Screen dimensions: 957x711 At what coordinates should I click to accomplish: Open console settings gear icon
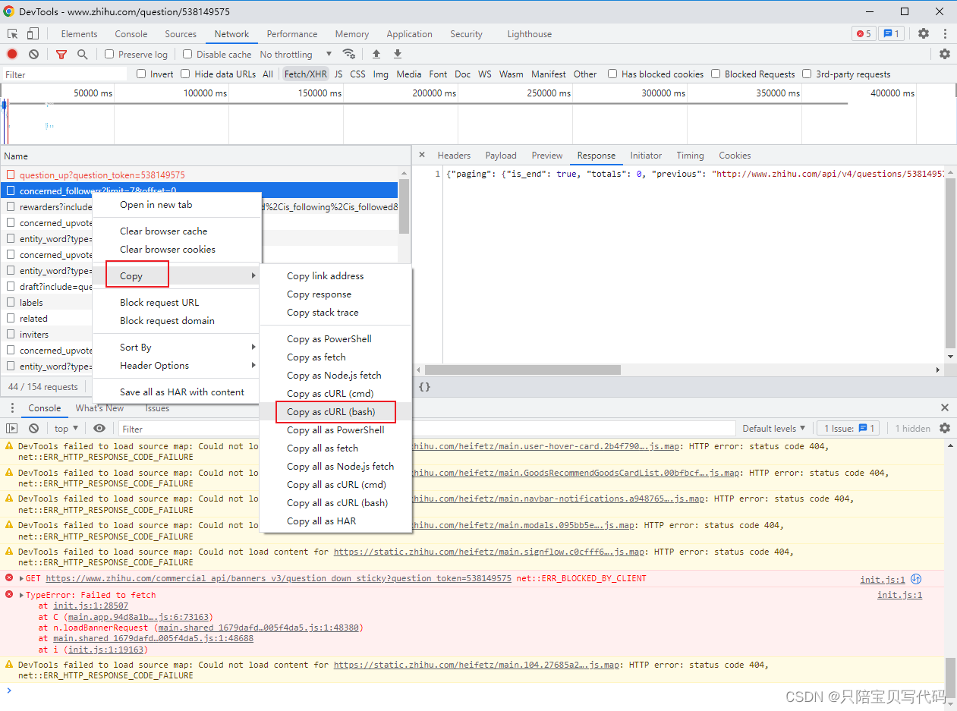(945, 428)
